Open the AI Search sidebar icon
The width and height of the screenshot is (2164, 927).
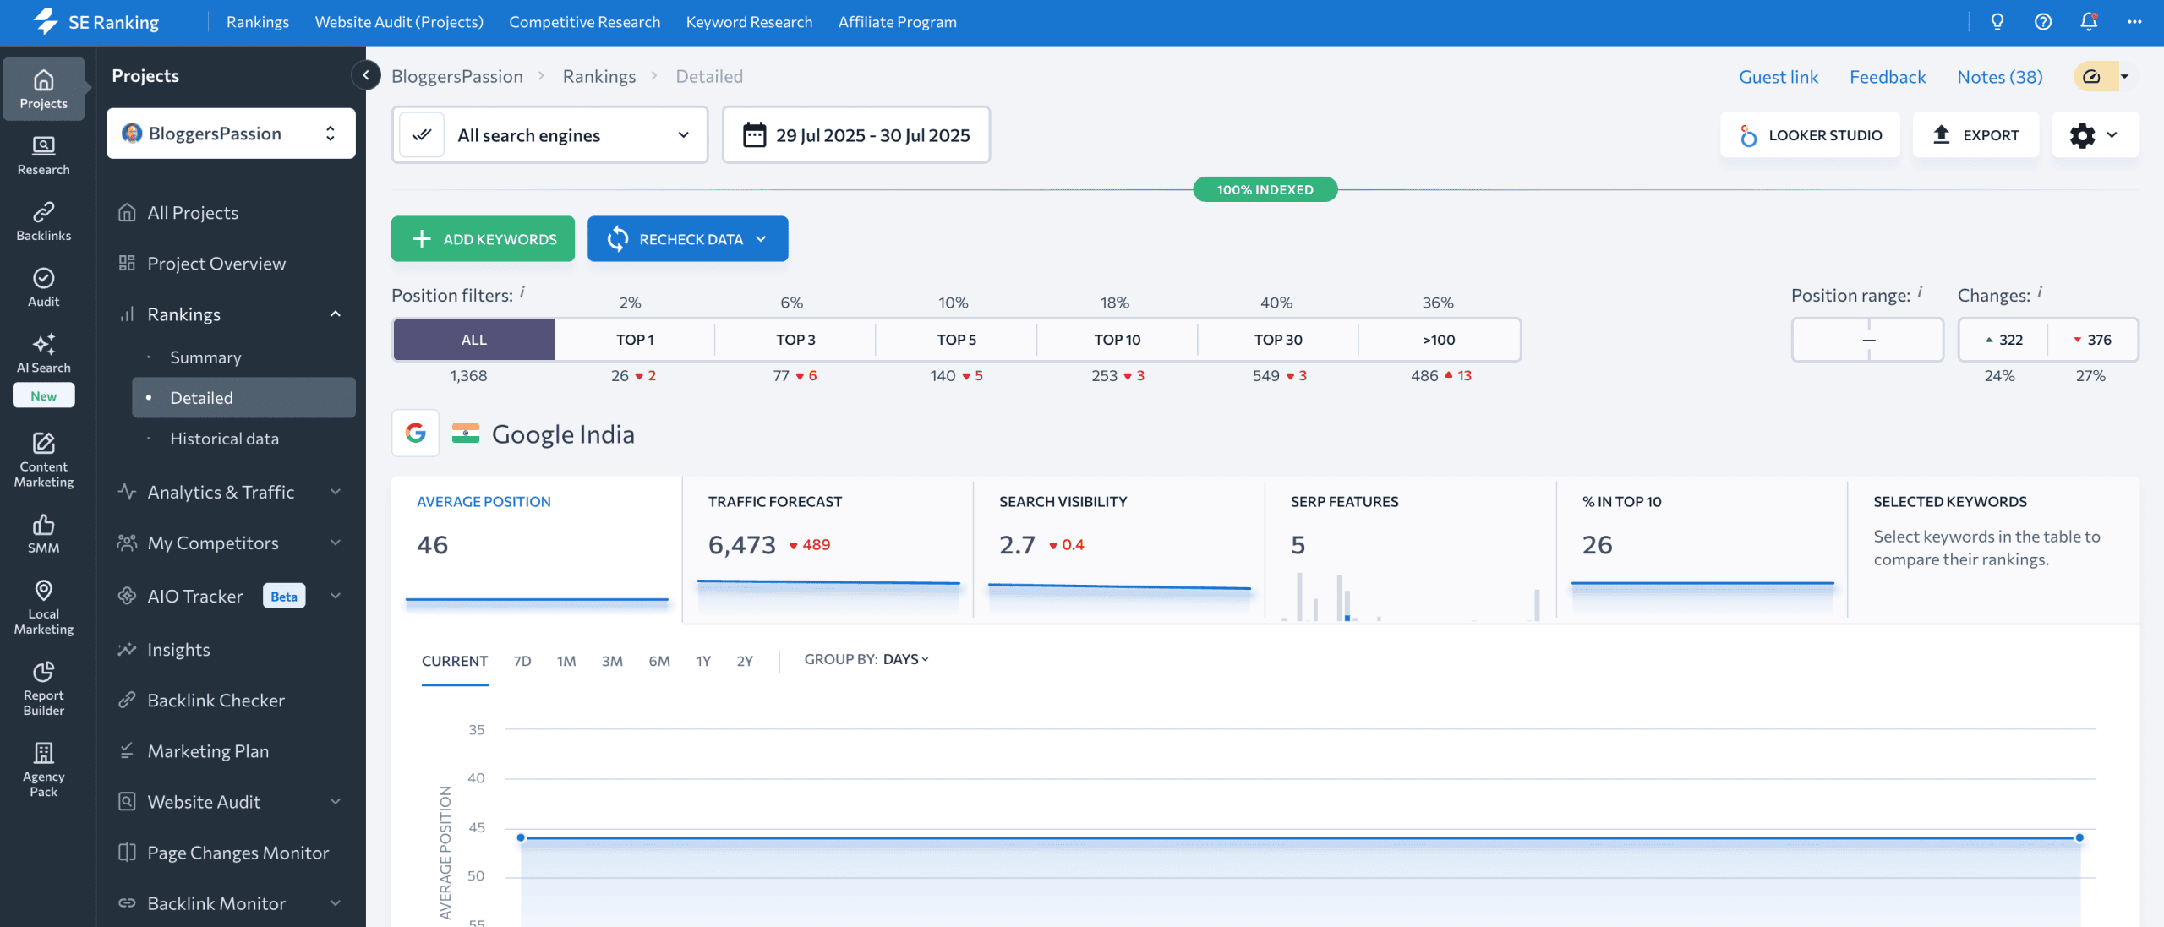coord(43,353)
